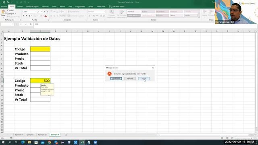Switch to the Vista ribbon tab
Image resolution: width=258 pixels, height=145 pixels.
pyautogui.click(x=70, y=6)
